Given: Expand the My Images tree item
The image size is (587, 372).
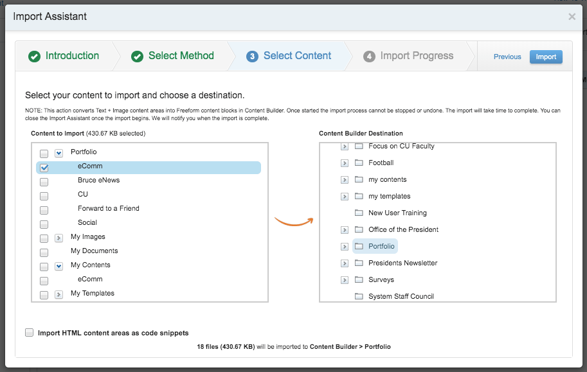Looking at the screenshot, I should pos(59,238).
